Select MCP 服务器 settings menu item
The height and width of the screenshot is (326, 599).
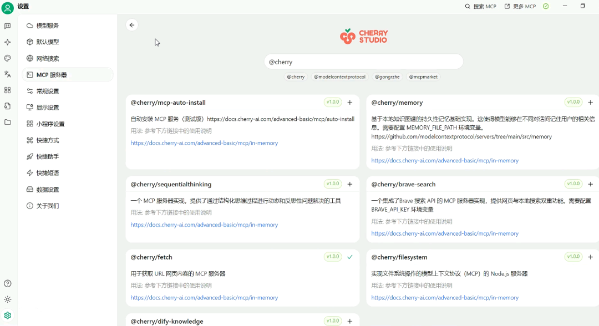point(68,75)
